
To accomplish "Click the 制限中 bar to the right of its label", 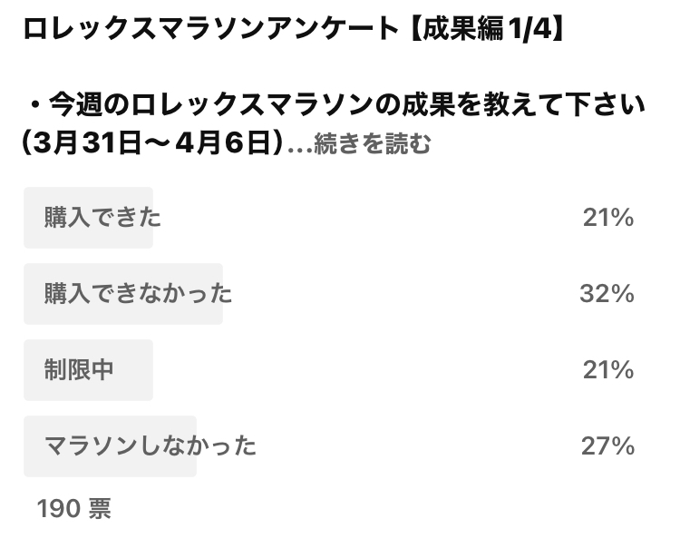I will coord(133,370).
